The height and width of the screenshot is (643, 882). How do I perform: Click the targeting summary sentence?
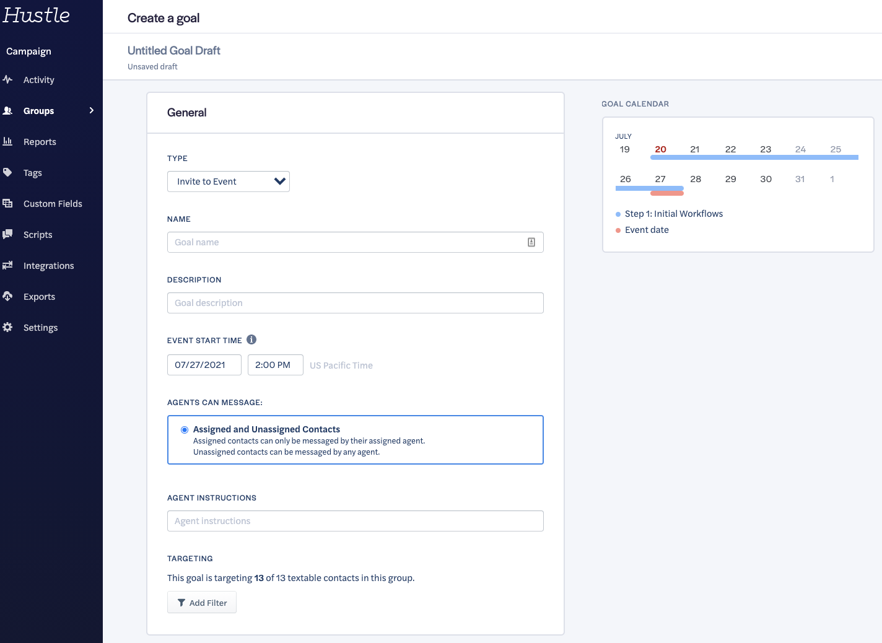(x=291, y=578)
